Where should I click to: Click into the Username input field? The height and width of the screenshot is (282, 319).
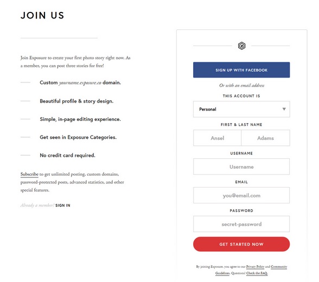coord(241,166)
